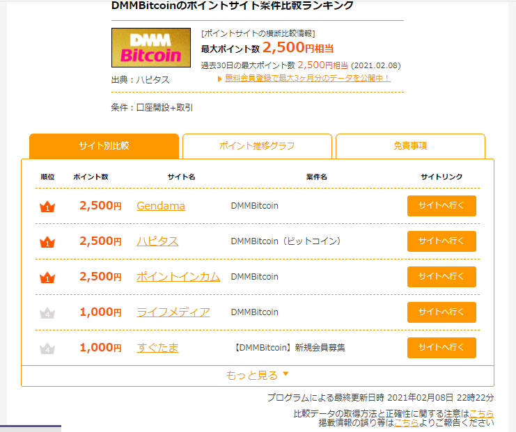Click the 順位 column header
Screen dimensions: 516x432
coord(47,177)
